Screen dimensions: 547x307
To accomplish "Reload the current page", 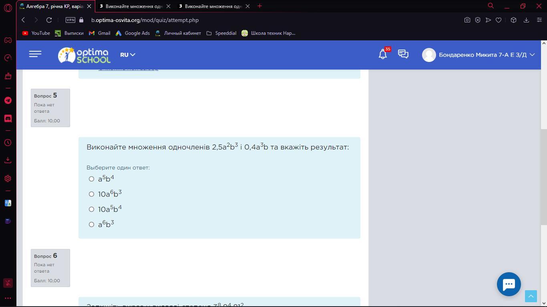I will 49,20.
